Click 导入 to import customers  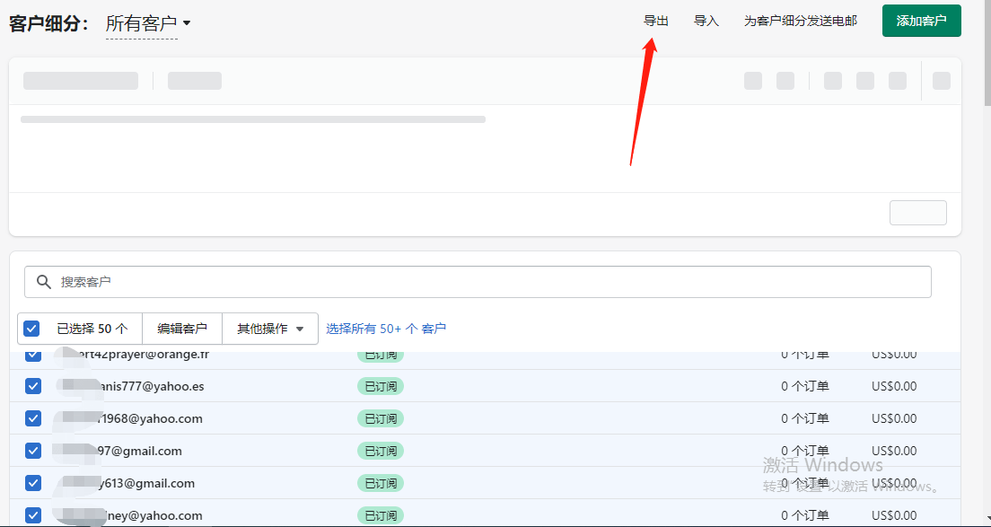(x=706, y=21)
